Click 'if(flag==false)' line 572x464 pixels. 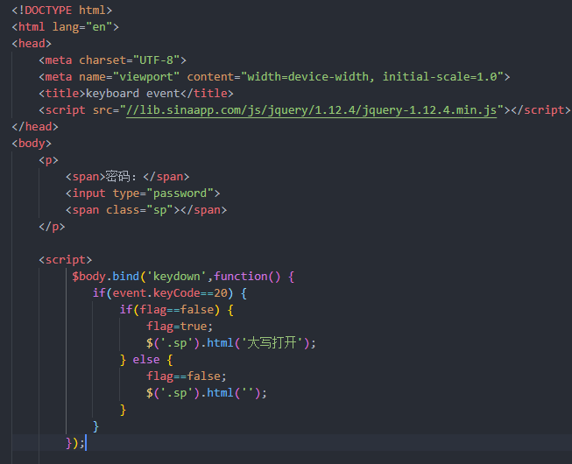[x=177, y=310]
